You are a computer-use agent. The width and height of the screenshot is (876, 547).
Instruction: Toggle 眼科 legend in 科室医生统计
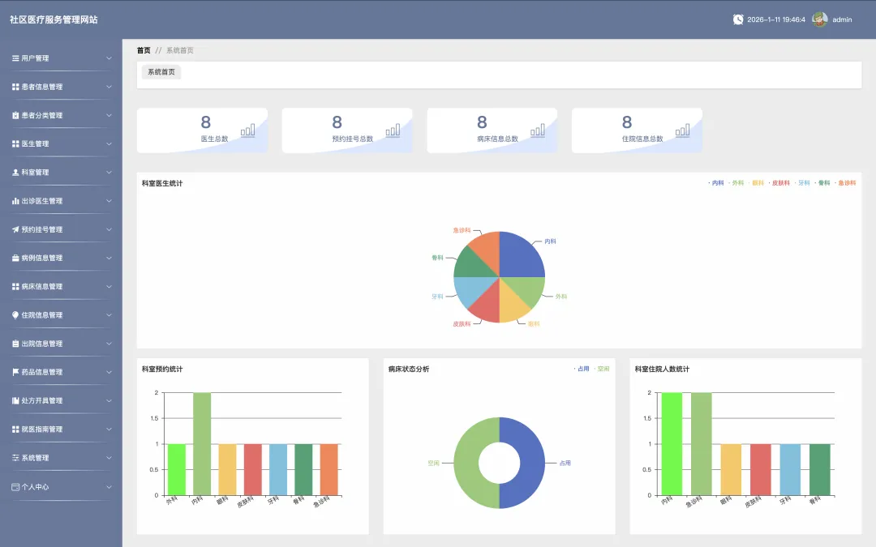coord(757,183)
